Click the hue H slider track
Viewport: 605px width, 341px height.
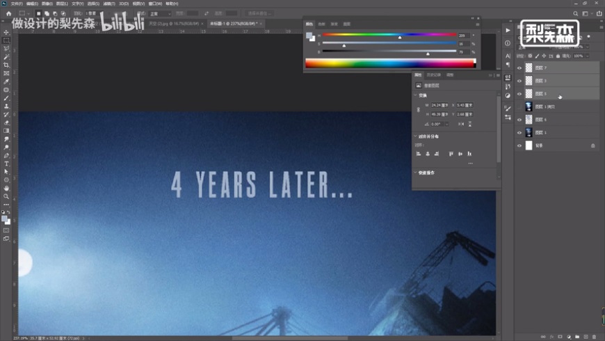[389, 35]
